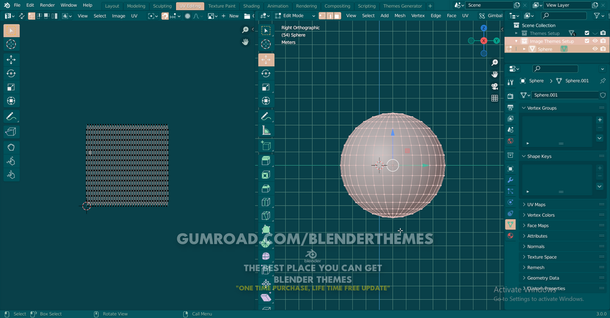Toggle proportional editing in UV editor

click(188, 16)
